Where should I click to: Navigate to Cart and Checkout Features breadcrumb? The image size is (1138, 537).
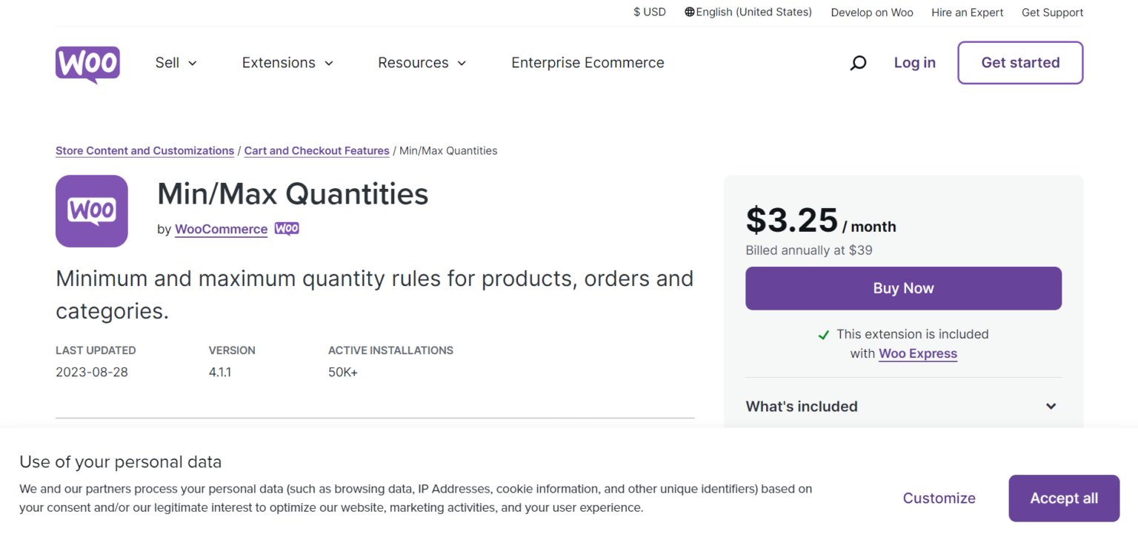pyautogui.click(x=316, y=150)
